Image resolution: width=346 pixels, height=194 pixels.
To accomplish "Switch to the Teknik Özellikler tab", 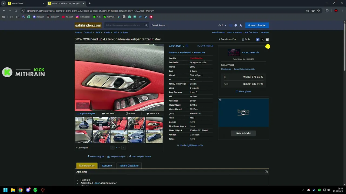I will 129,166.
